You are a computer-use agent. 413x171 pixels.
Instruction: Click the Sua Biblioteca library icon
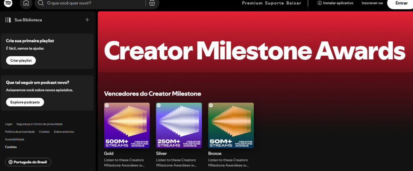pyautogui.click(x=8, y=20)
